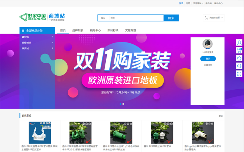Click the PPR带圈丝堵 PPR管堵 title
This screenshot has height=152, width=244.
pyautogui.click(x=157, y=146)
